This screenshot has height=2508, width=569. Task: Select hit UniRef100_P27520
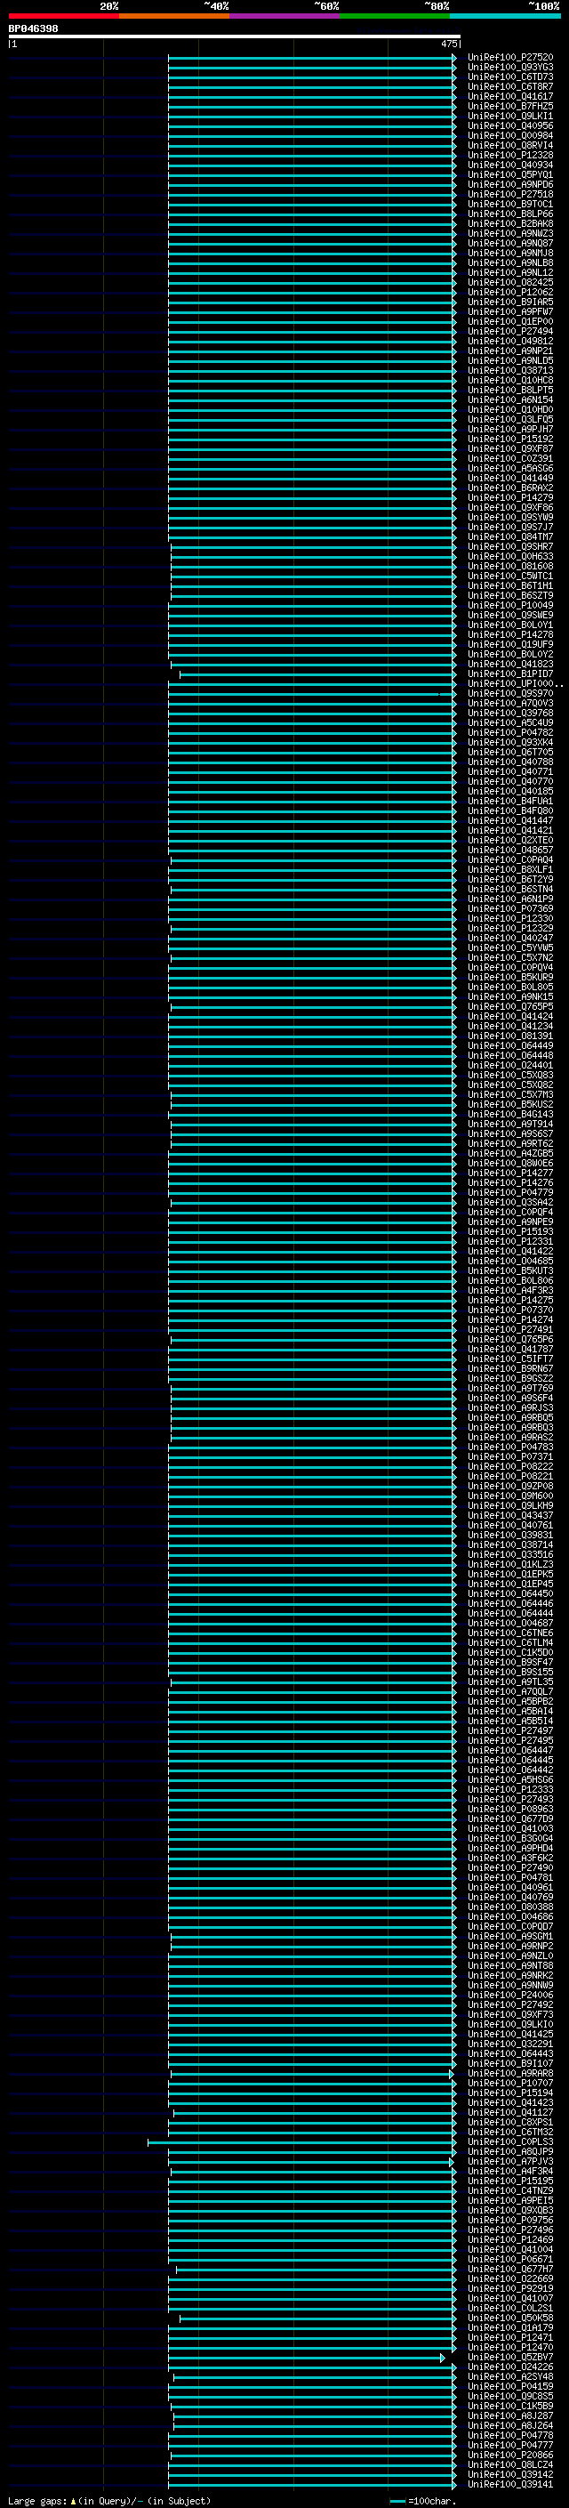pos(509,58)
